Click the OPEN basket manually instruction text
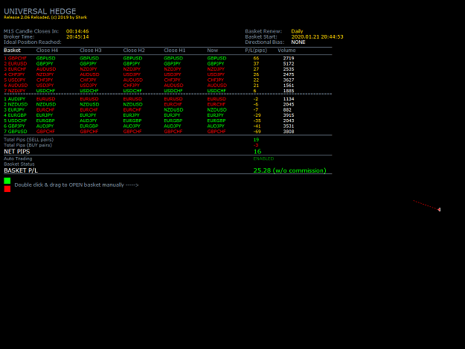This screenshot has height=349, width=465. (77, 185)
